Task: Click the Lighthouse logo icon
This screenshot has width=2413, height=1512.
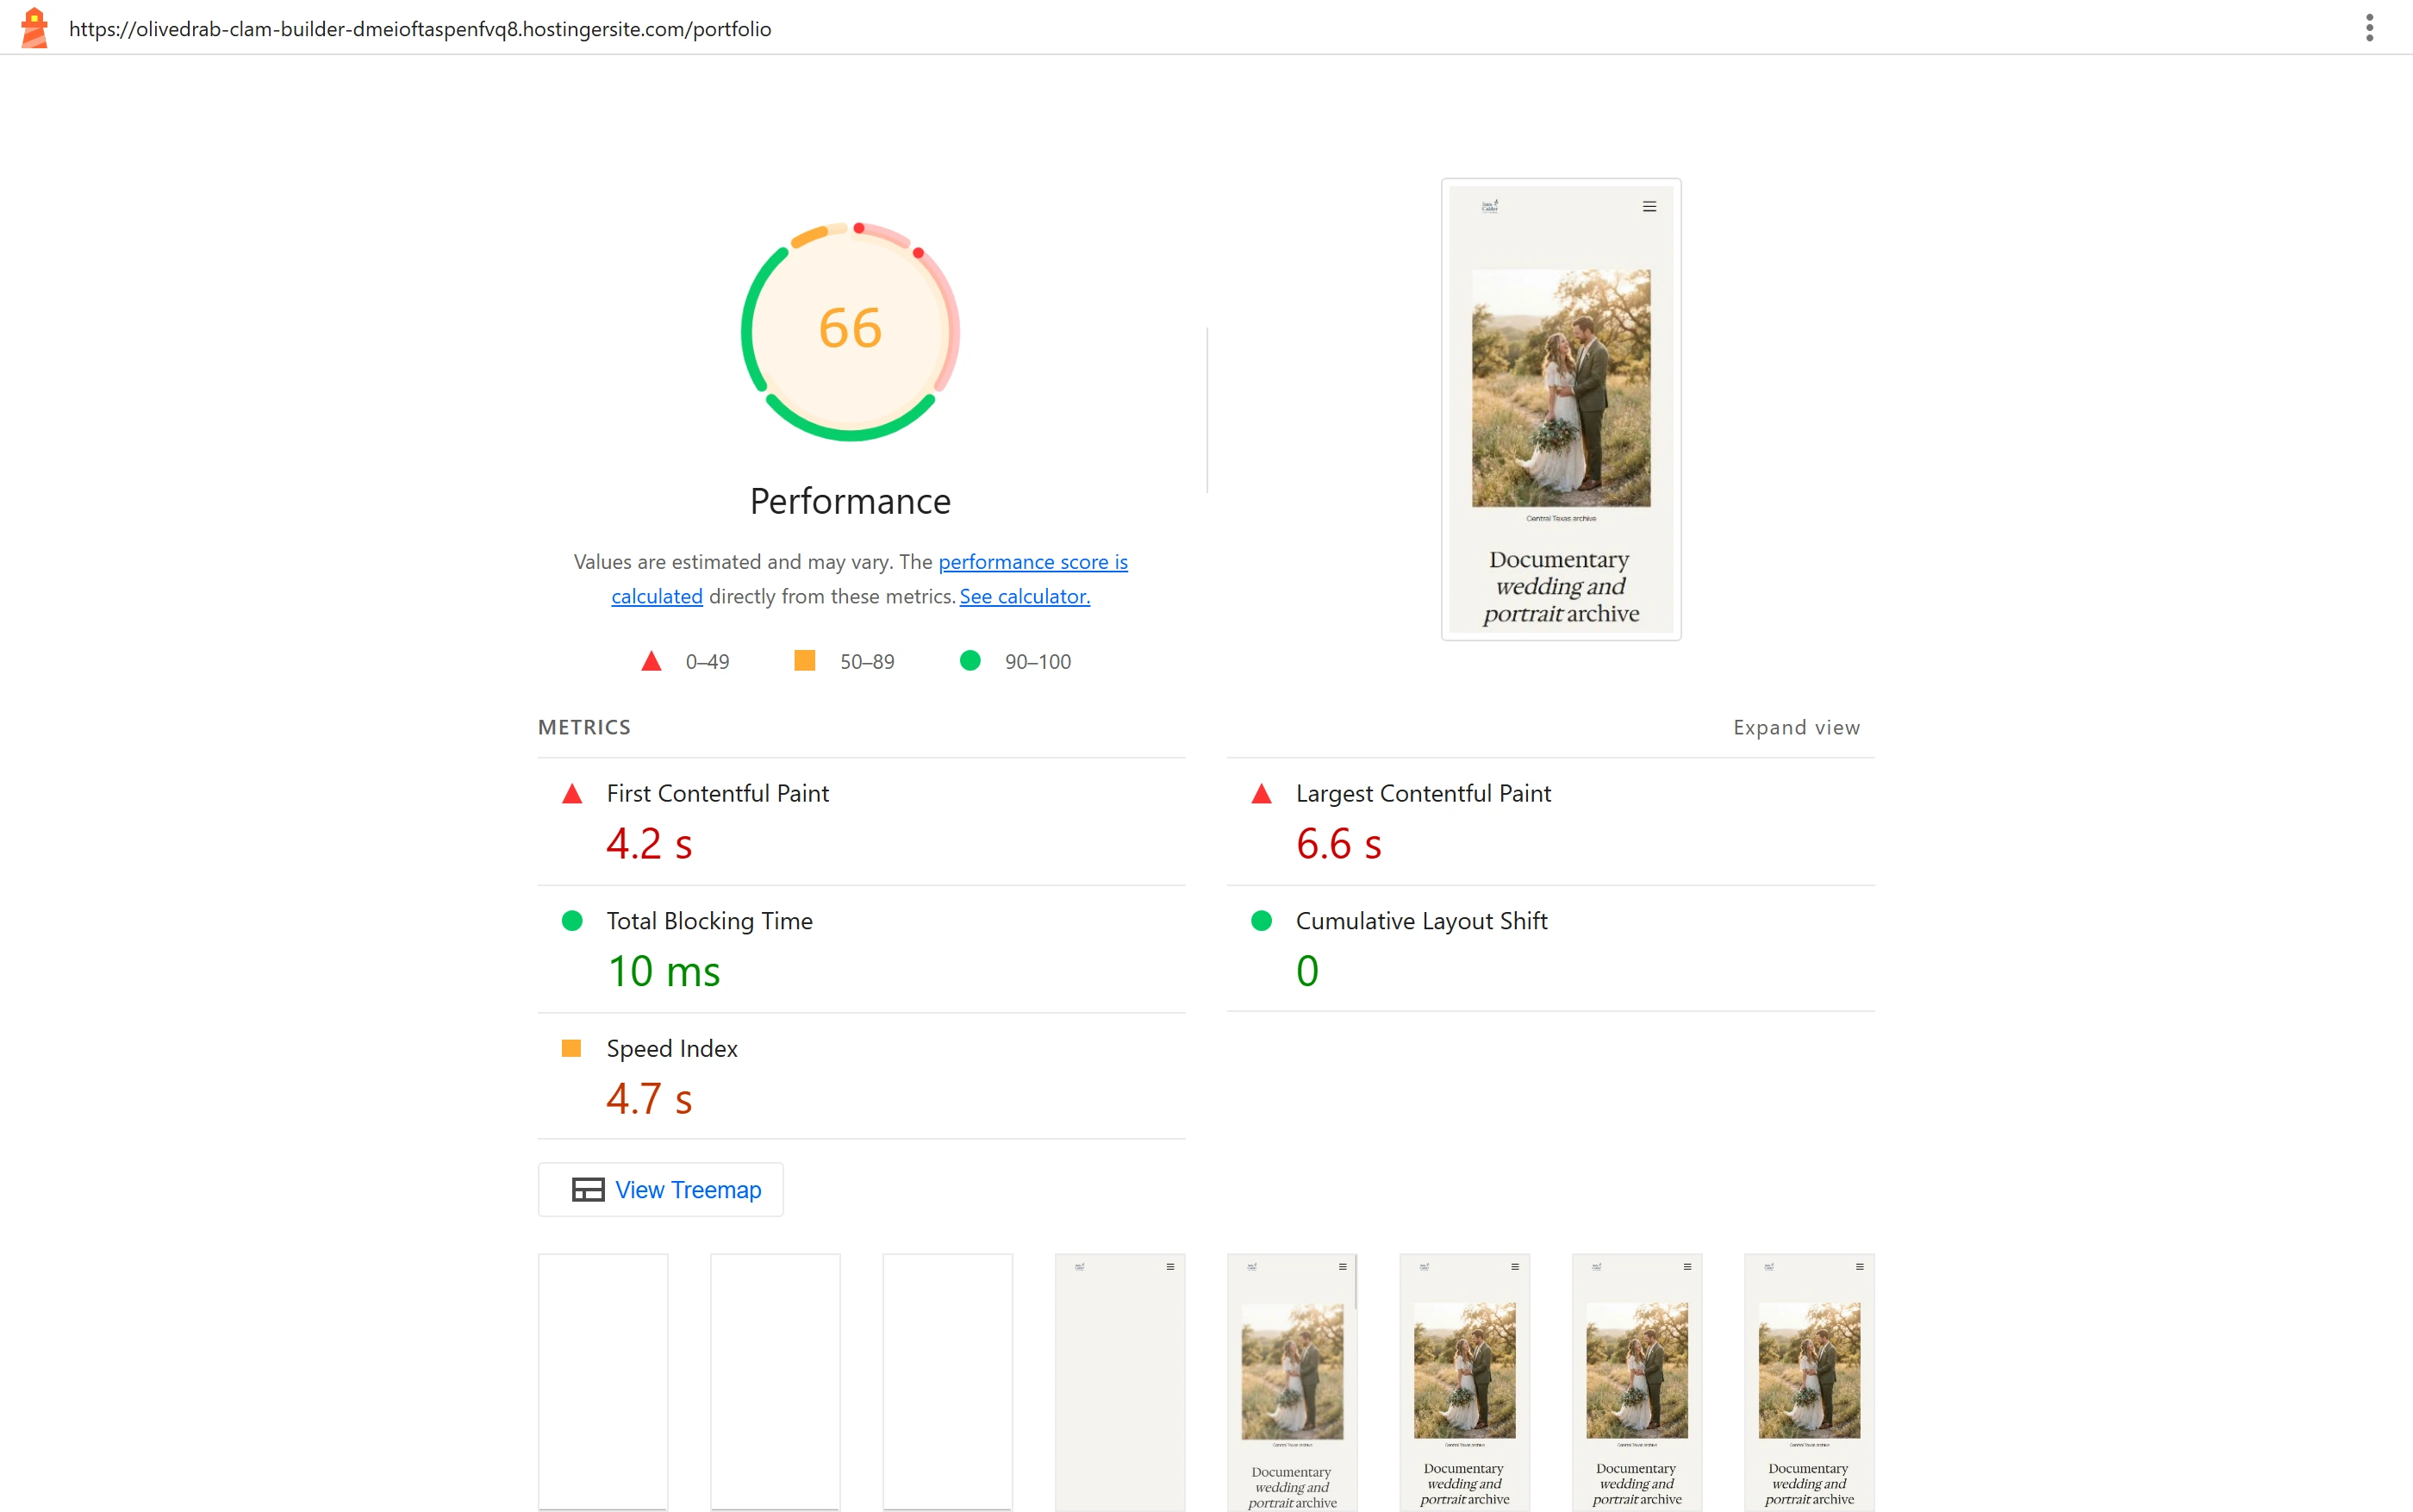Action: point(34,28)
